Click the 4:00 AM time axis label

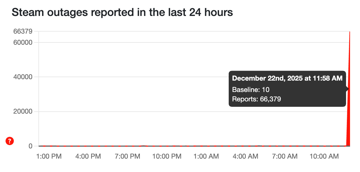[x=246, y=156]
